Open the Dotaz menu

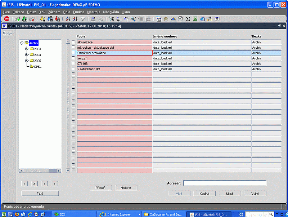[x=31, y=12]
